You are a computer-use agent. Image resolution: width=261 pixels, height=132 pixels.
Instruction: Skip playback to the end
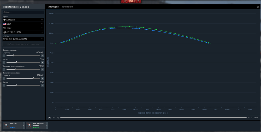pyautogui.click(x=58, y=118)
